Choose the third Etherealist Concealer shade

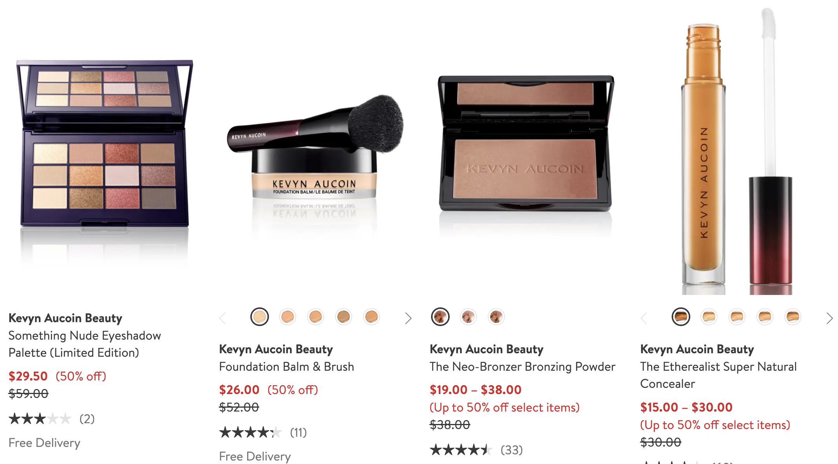[737, 317]
